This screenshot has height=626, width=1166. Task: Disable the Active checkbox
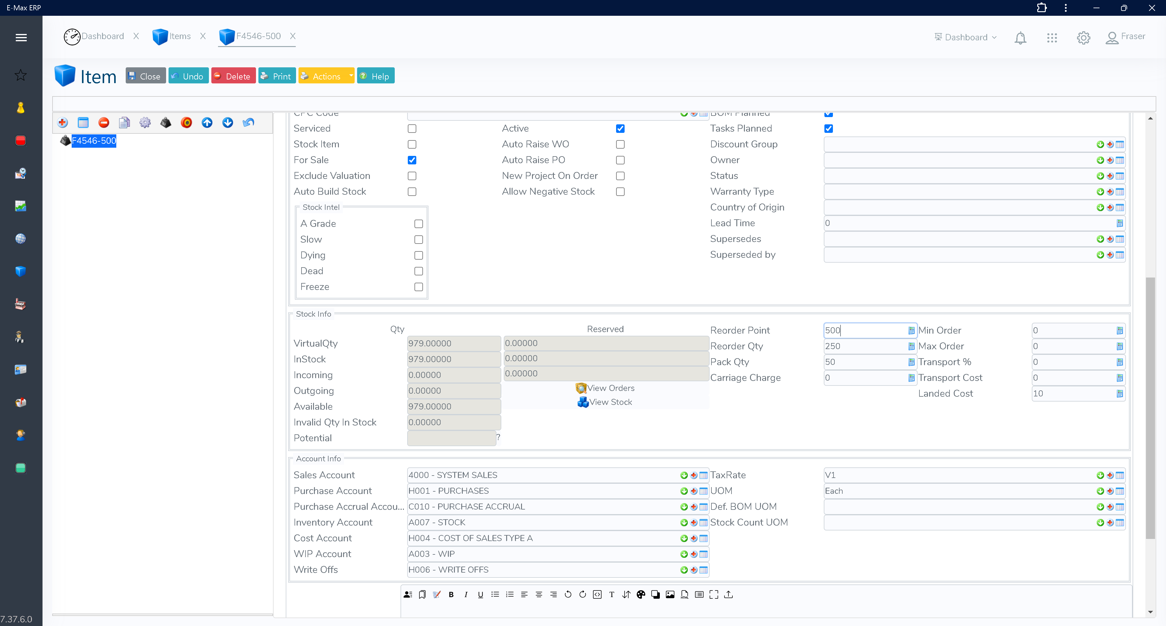click(620, 128)
